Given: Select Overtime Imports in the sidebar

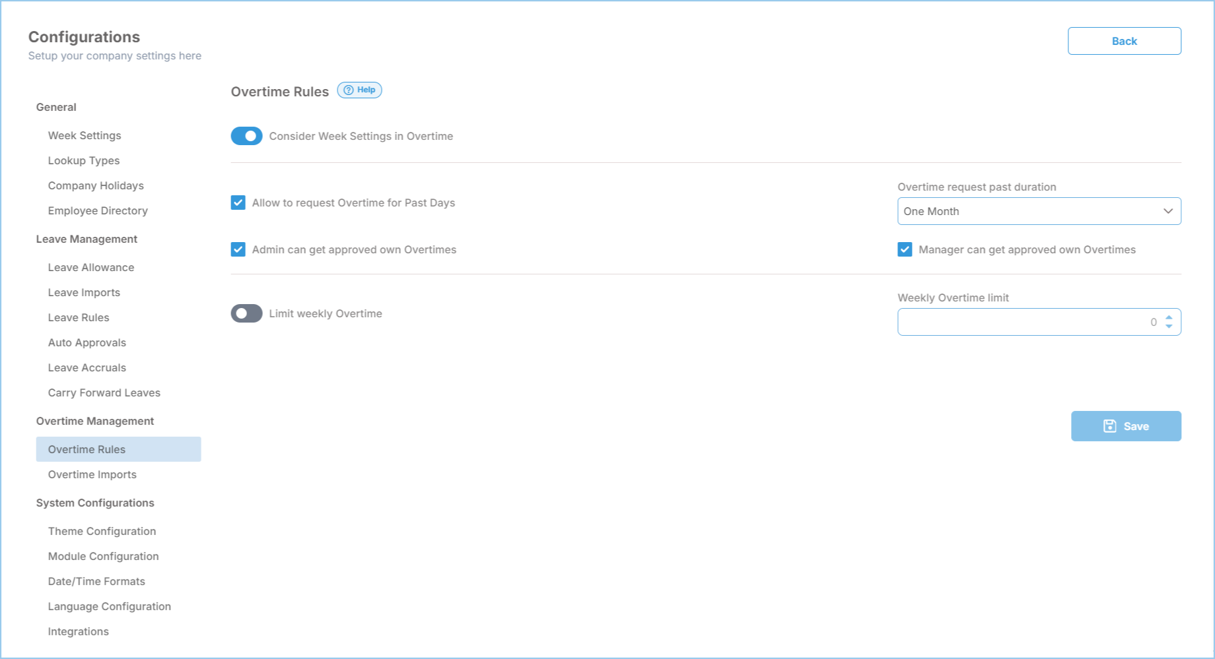Looking at the screenshot, I should (92, 474).
